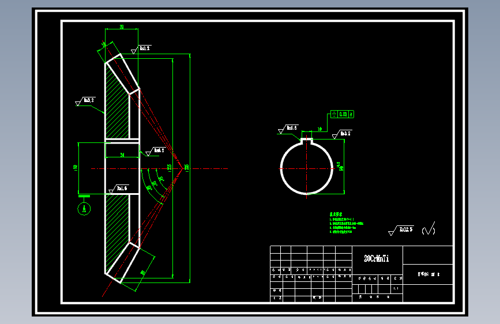Click the keyway slot atop the bore circle
The image size is (500, 324).
(x=307, y=141)
